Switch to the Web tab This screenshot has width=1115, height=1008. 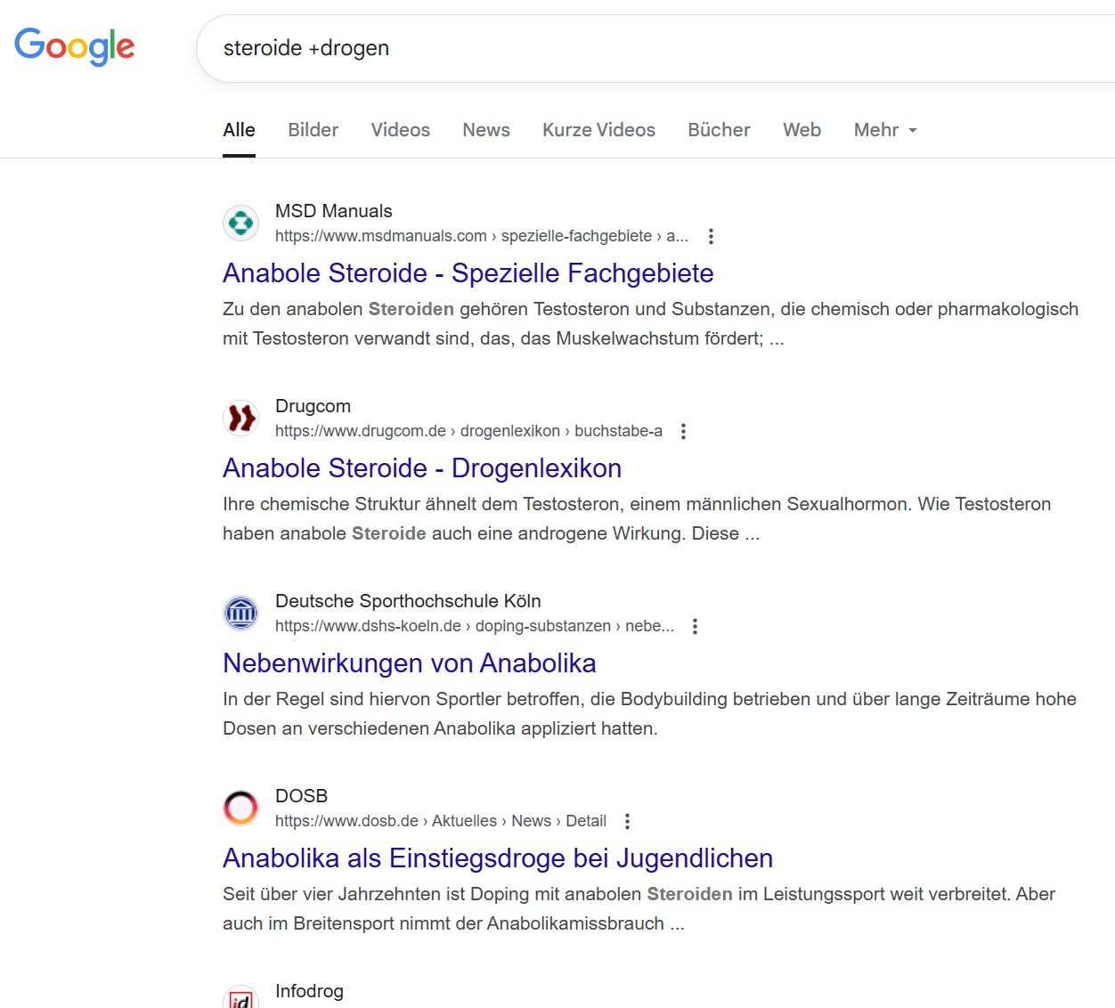click(802, 130)
